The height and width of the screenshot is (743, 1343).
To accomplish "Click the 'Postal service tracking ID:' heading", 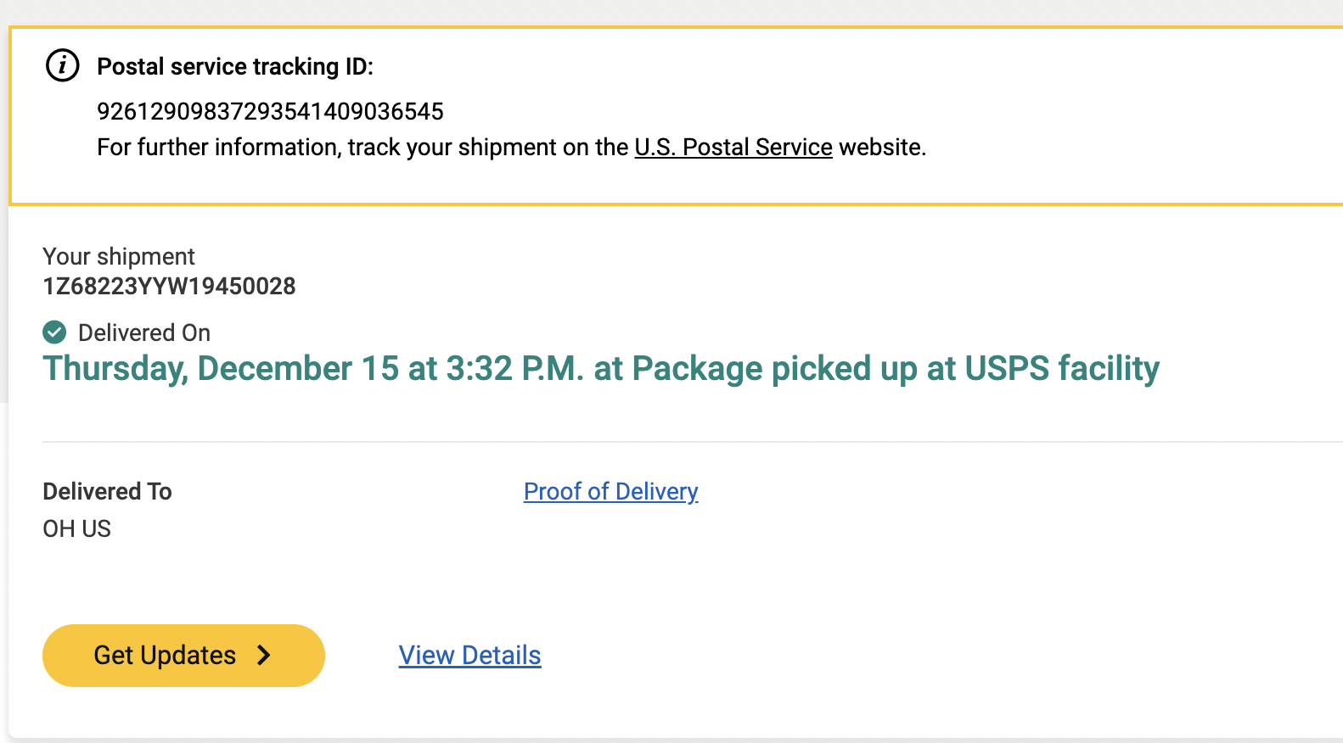I will click(235, 66).
